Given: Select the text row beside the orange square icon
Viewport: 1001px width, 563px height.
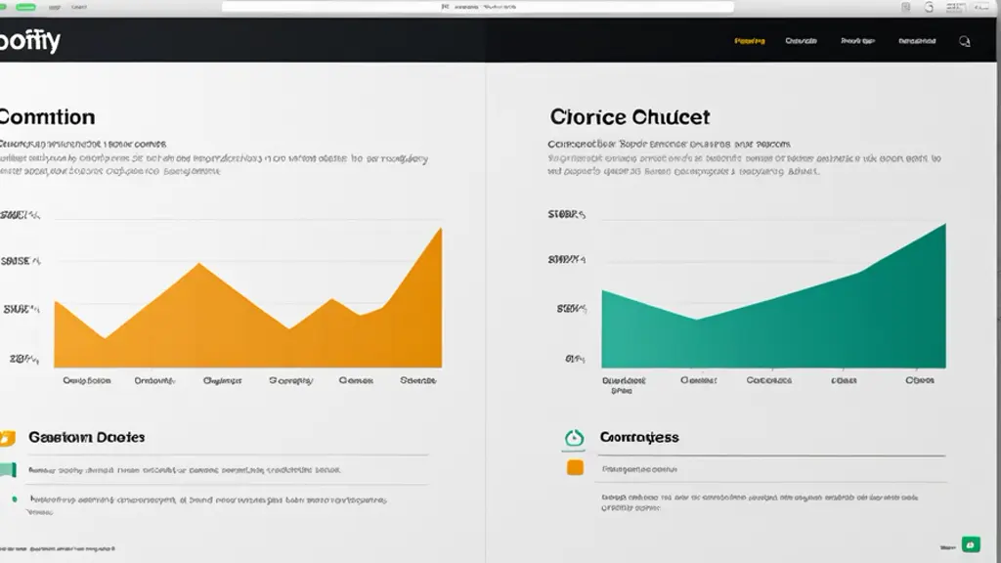Looking at the screenshot, I should tap(639, 469).
